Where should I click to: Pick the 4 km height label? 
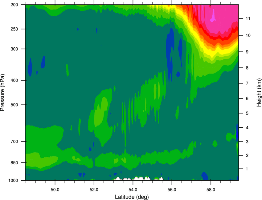pyautogui.click(x=247, y=128)
